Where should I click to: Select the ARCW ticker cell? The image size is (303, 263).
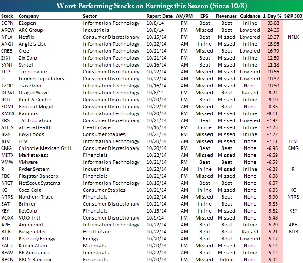pos(8,30)
